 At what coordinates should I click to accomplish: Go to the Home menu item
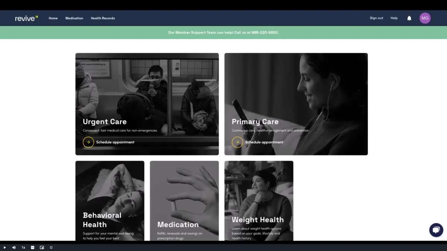pyautogui.click(x=53, y=18)
